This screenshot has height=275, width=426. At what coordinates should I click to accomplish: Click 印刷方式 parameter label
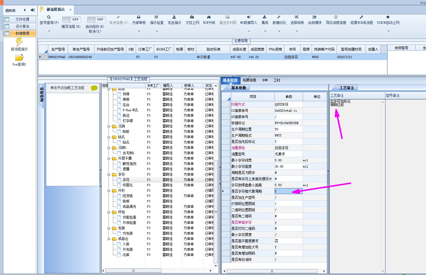pyautogui.click(x=238, y=104)
